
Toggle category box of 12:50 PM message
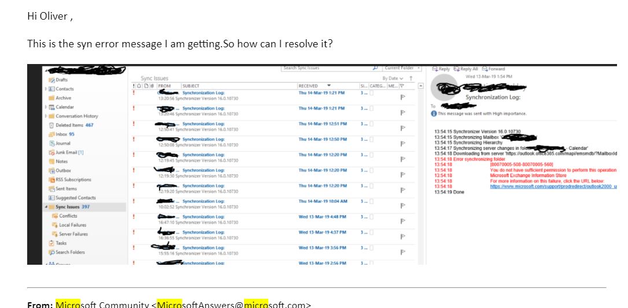371,140
